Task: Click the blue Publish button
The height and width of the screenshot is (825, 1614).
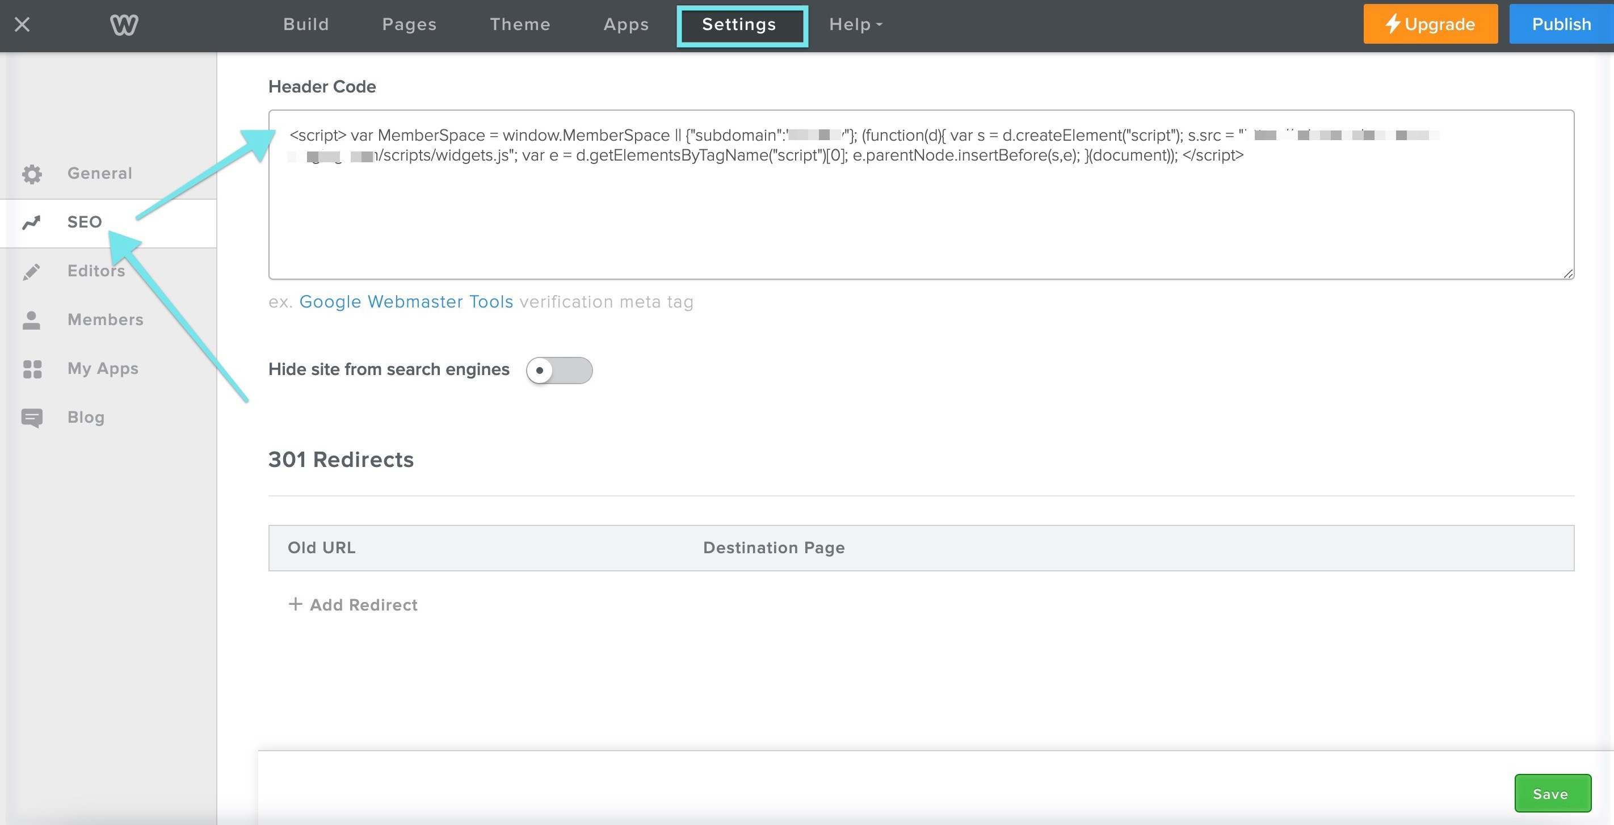Action: tap(1561, 24)
